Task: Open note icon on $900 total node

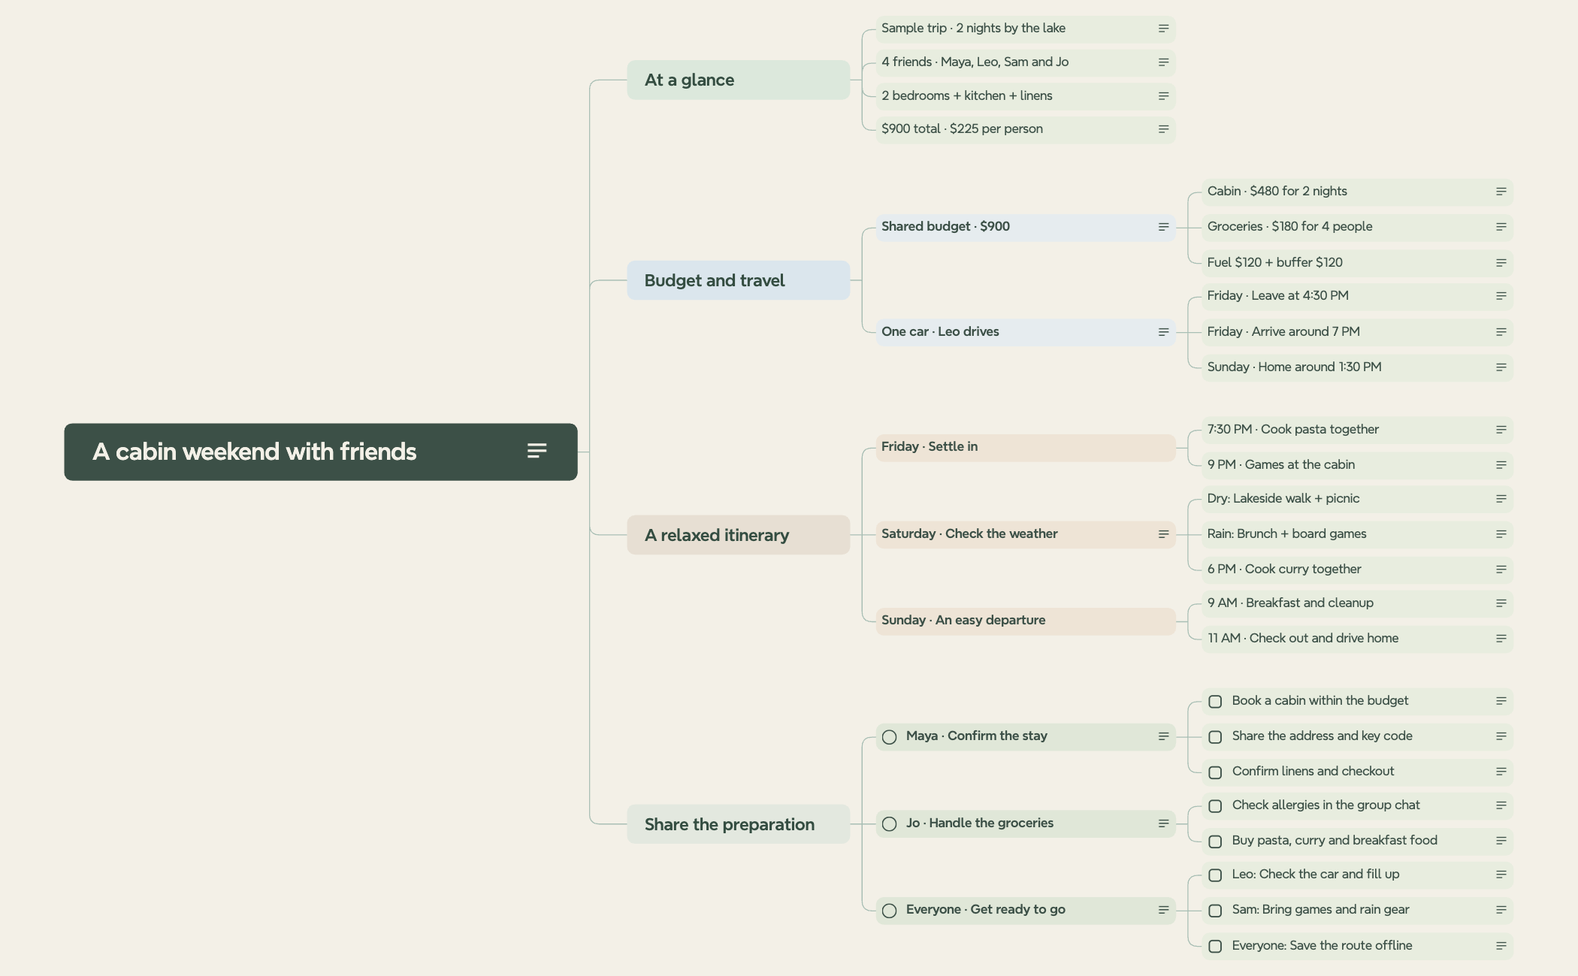Action: (x=1163, y=129)
